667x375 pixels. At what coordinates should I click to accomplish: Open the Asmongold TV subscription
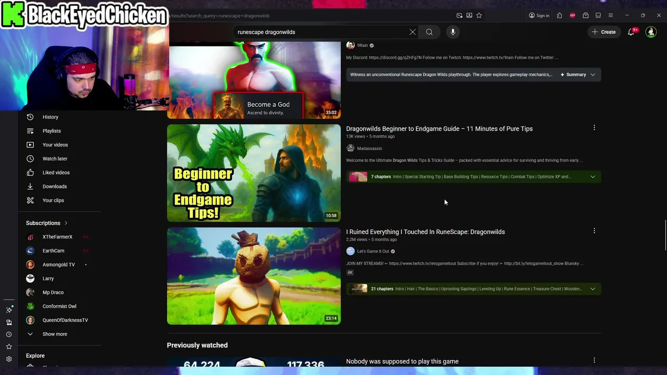pyautogui.click(x=59, y=265)
